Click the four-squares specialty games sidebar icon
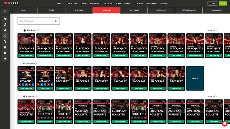Screen dimensions: 230x129 point(5,53)
